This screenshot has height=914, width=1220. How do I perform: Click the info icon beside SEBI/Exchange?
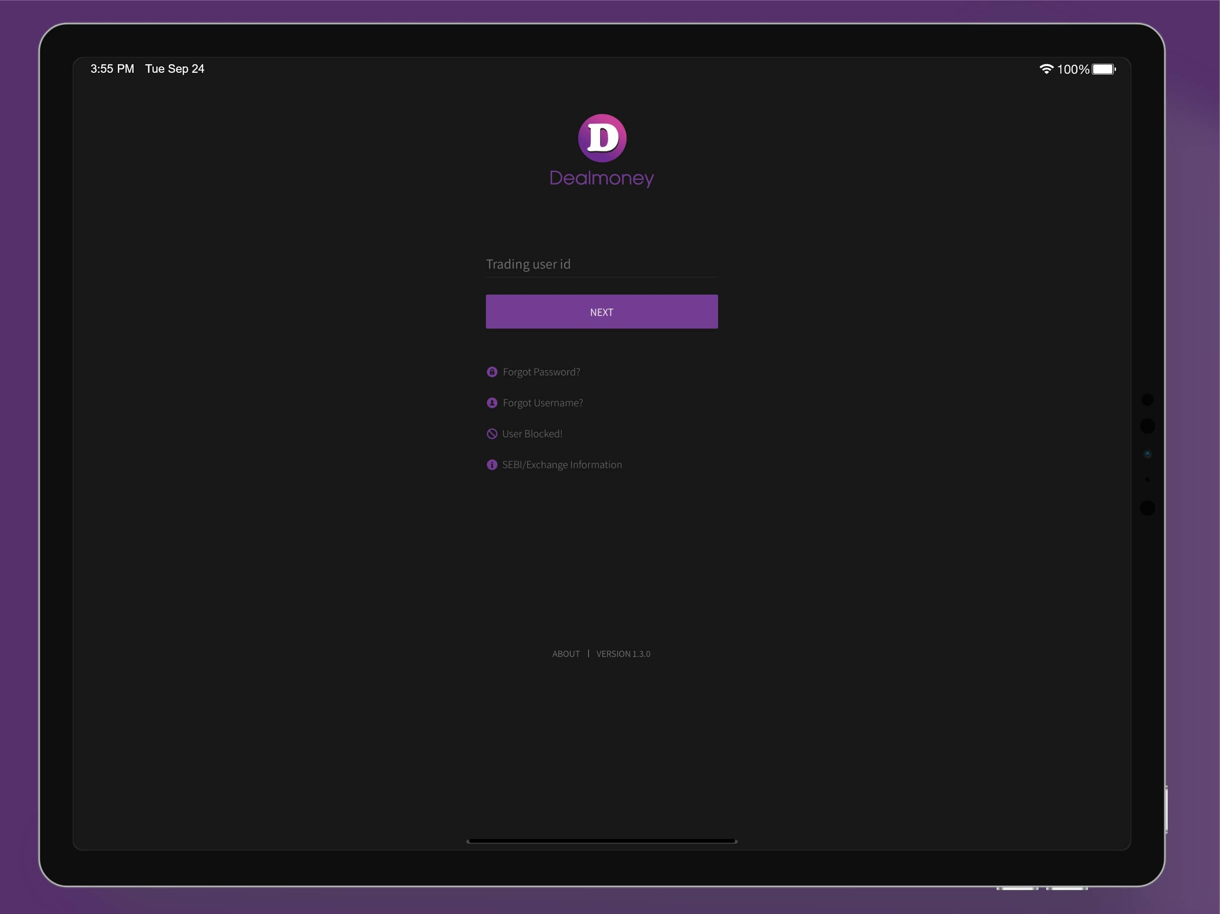pyautogui.click(x=492, y=465)
